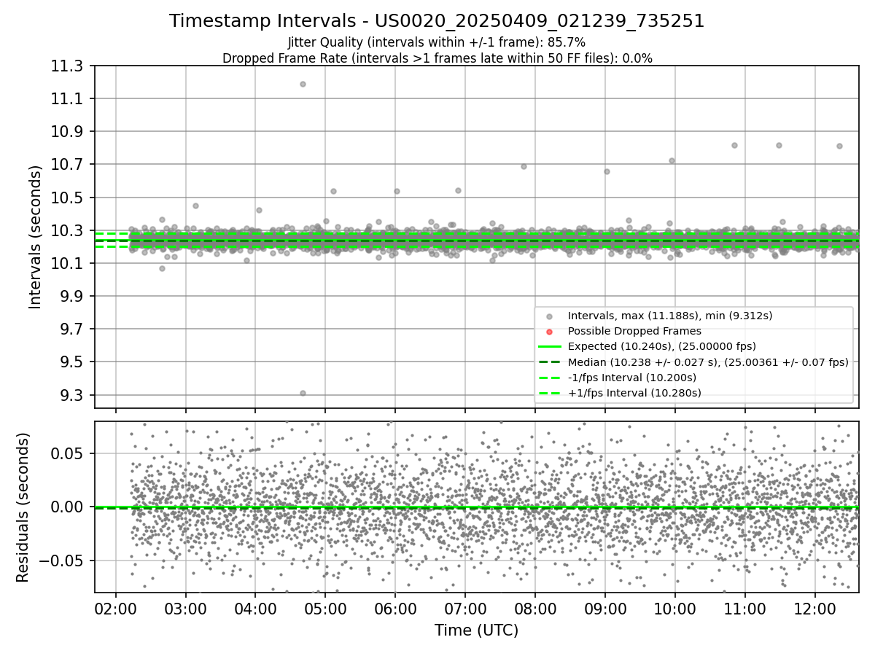Click the '11.3' interval axis tick label
This screenshot has height=656, width=875.
point(69,66)
